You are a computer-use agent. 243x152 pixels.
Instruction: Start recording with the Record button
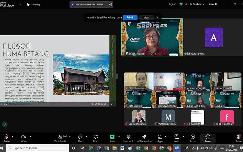193,138
